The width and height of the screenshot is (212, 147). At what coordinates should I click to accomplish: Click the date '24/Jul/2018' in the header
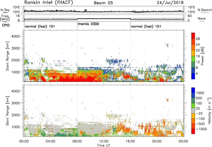170,3
